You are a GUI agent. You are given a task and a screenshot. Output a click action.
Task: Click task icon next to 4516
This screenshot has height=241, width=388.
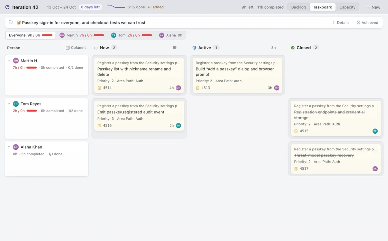click(x=99, y=126)
